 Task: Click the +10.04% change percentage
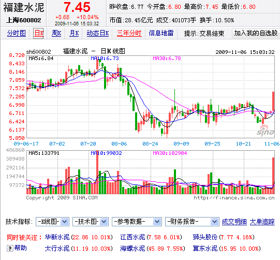click(x=87, y=17)
